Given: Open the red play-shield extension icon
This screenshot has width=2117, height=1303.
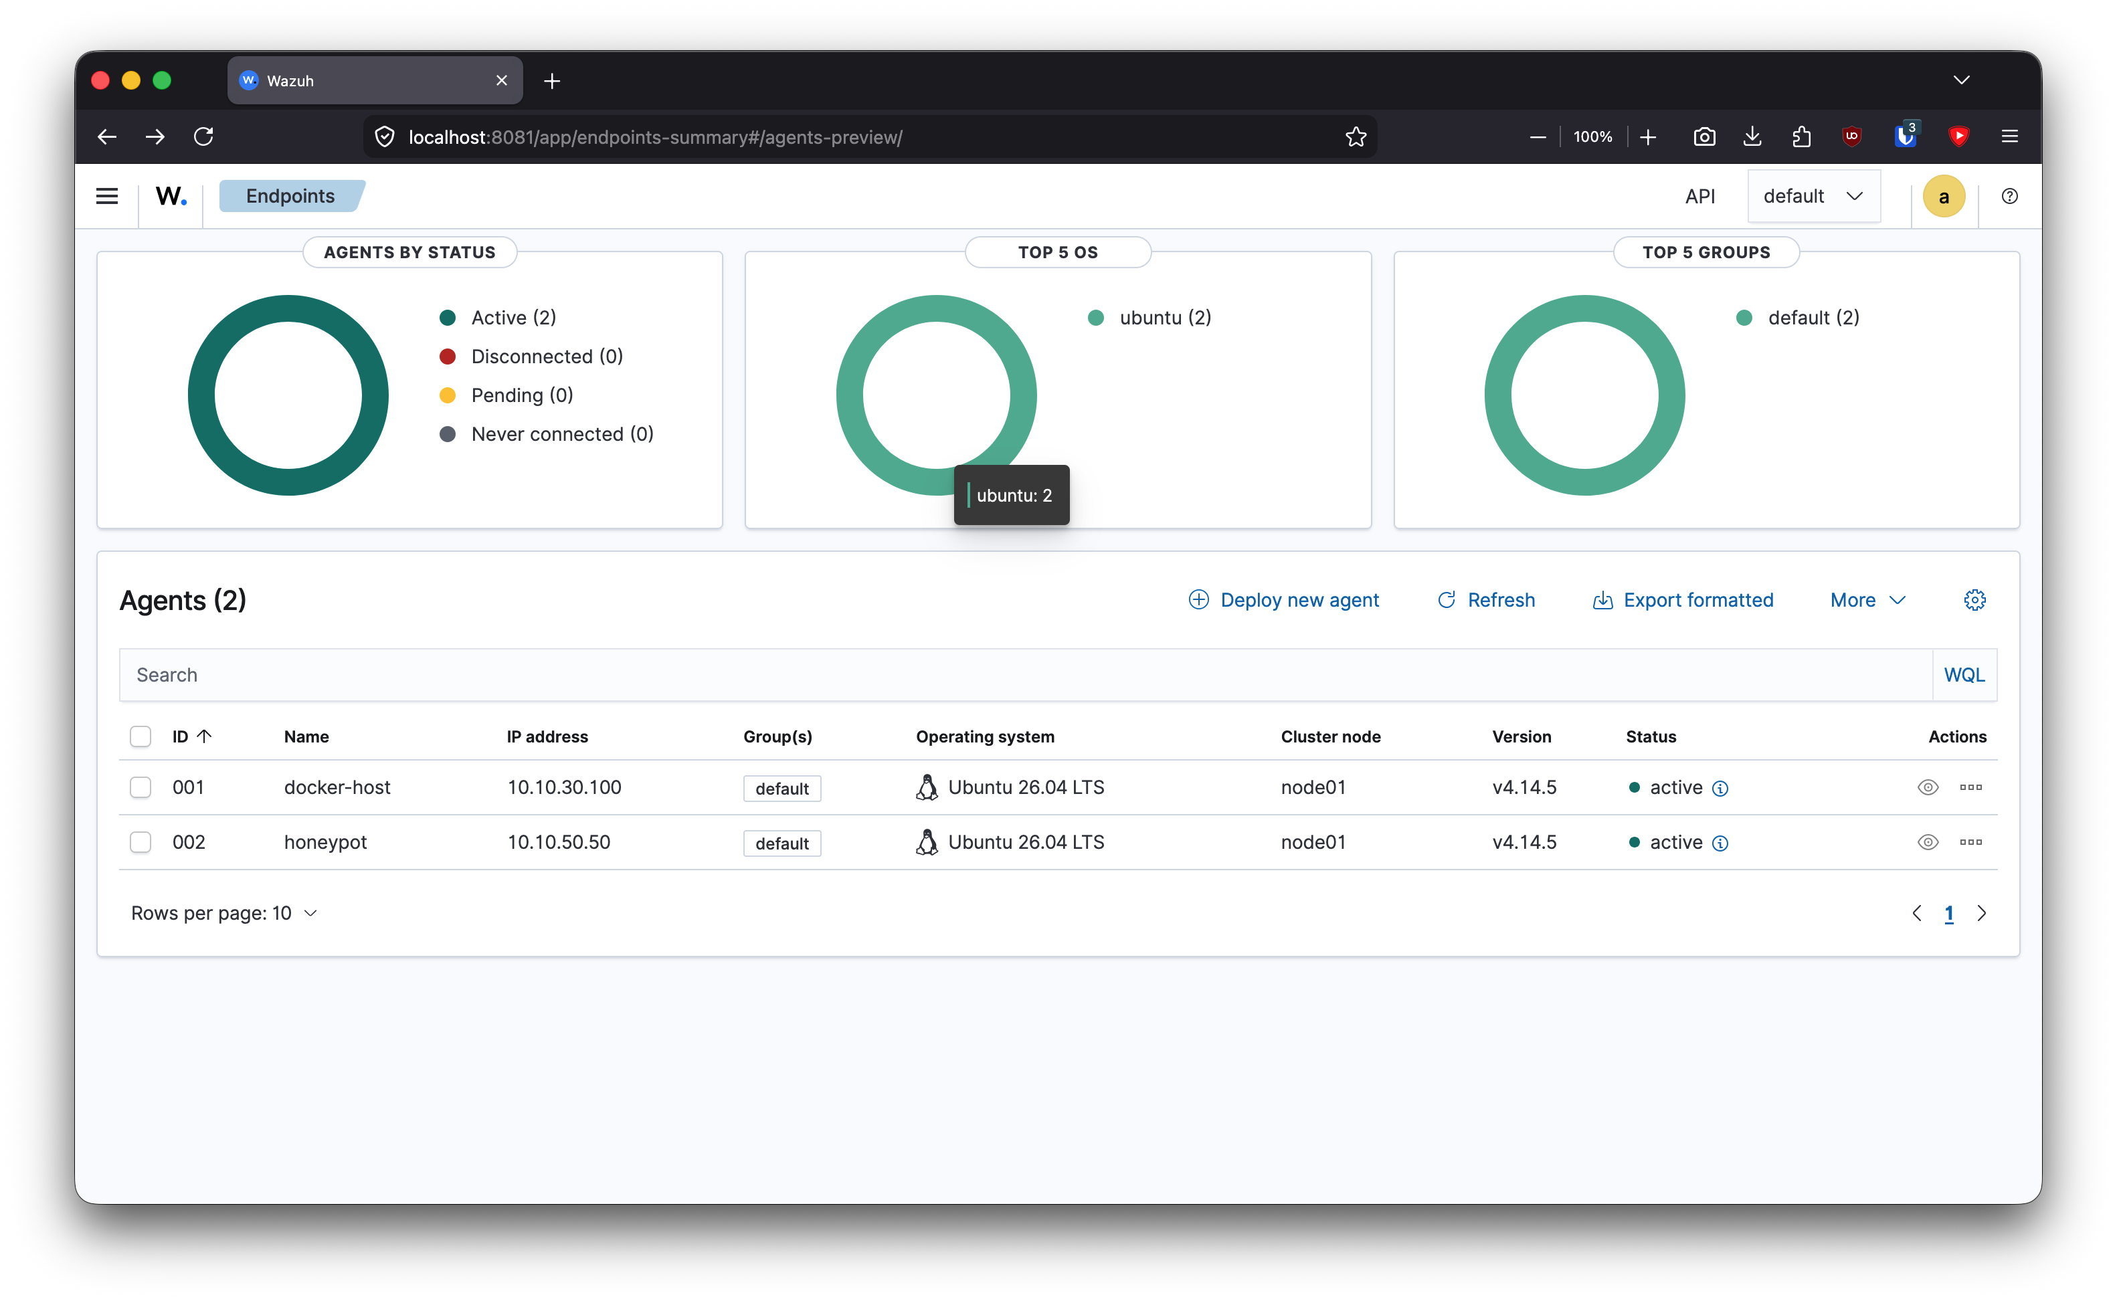Looking at the screenshot, I should 1958,136.
